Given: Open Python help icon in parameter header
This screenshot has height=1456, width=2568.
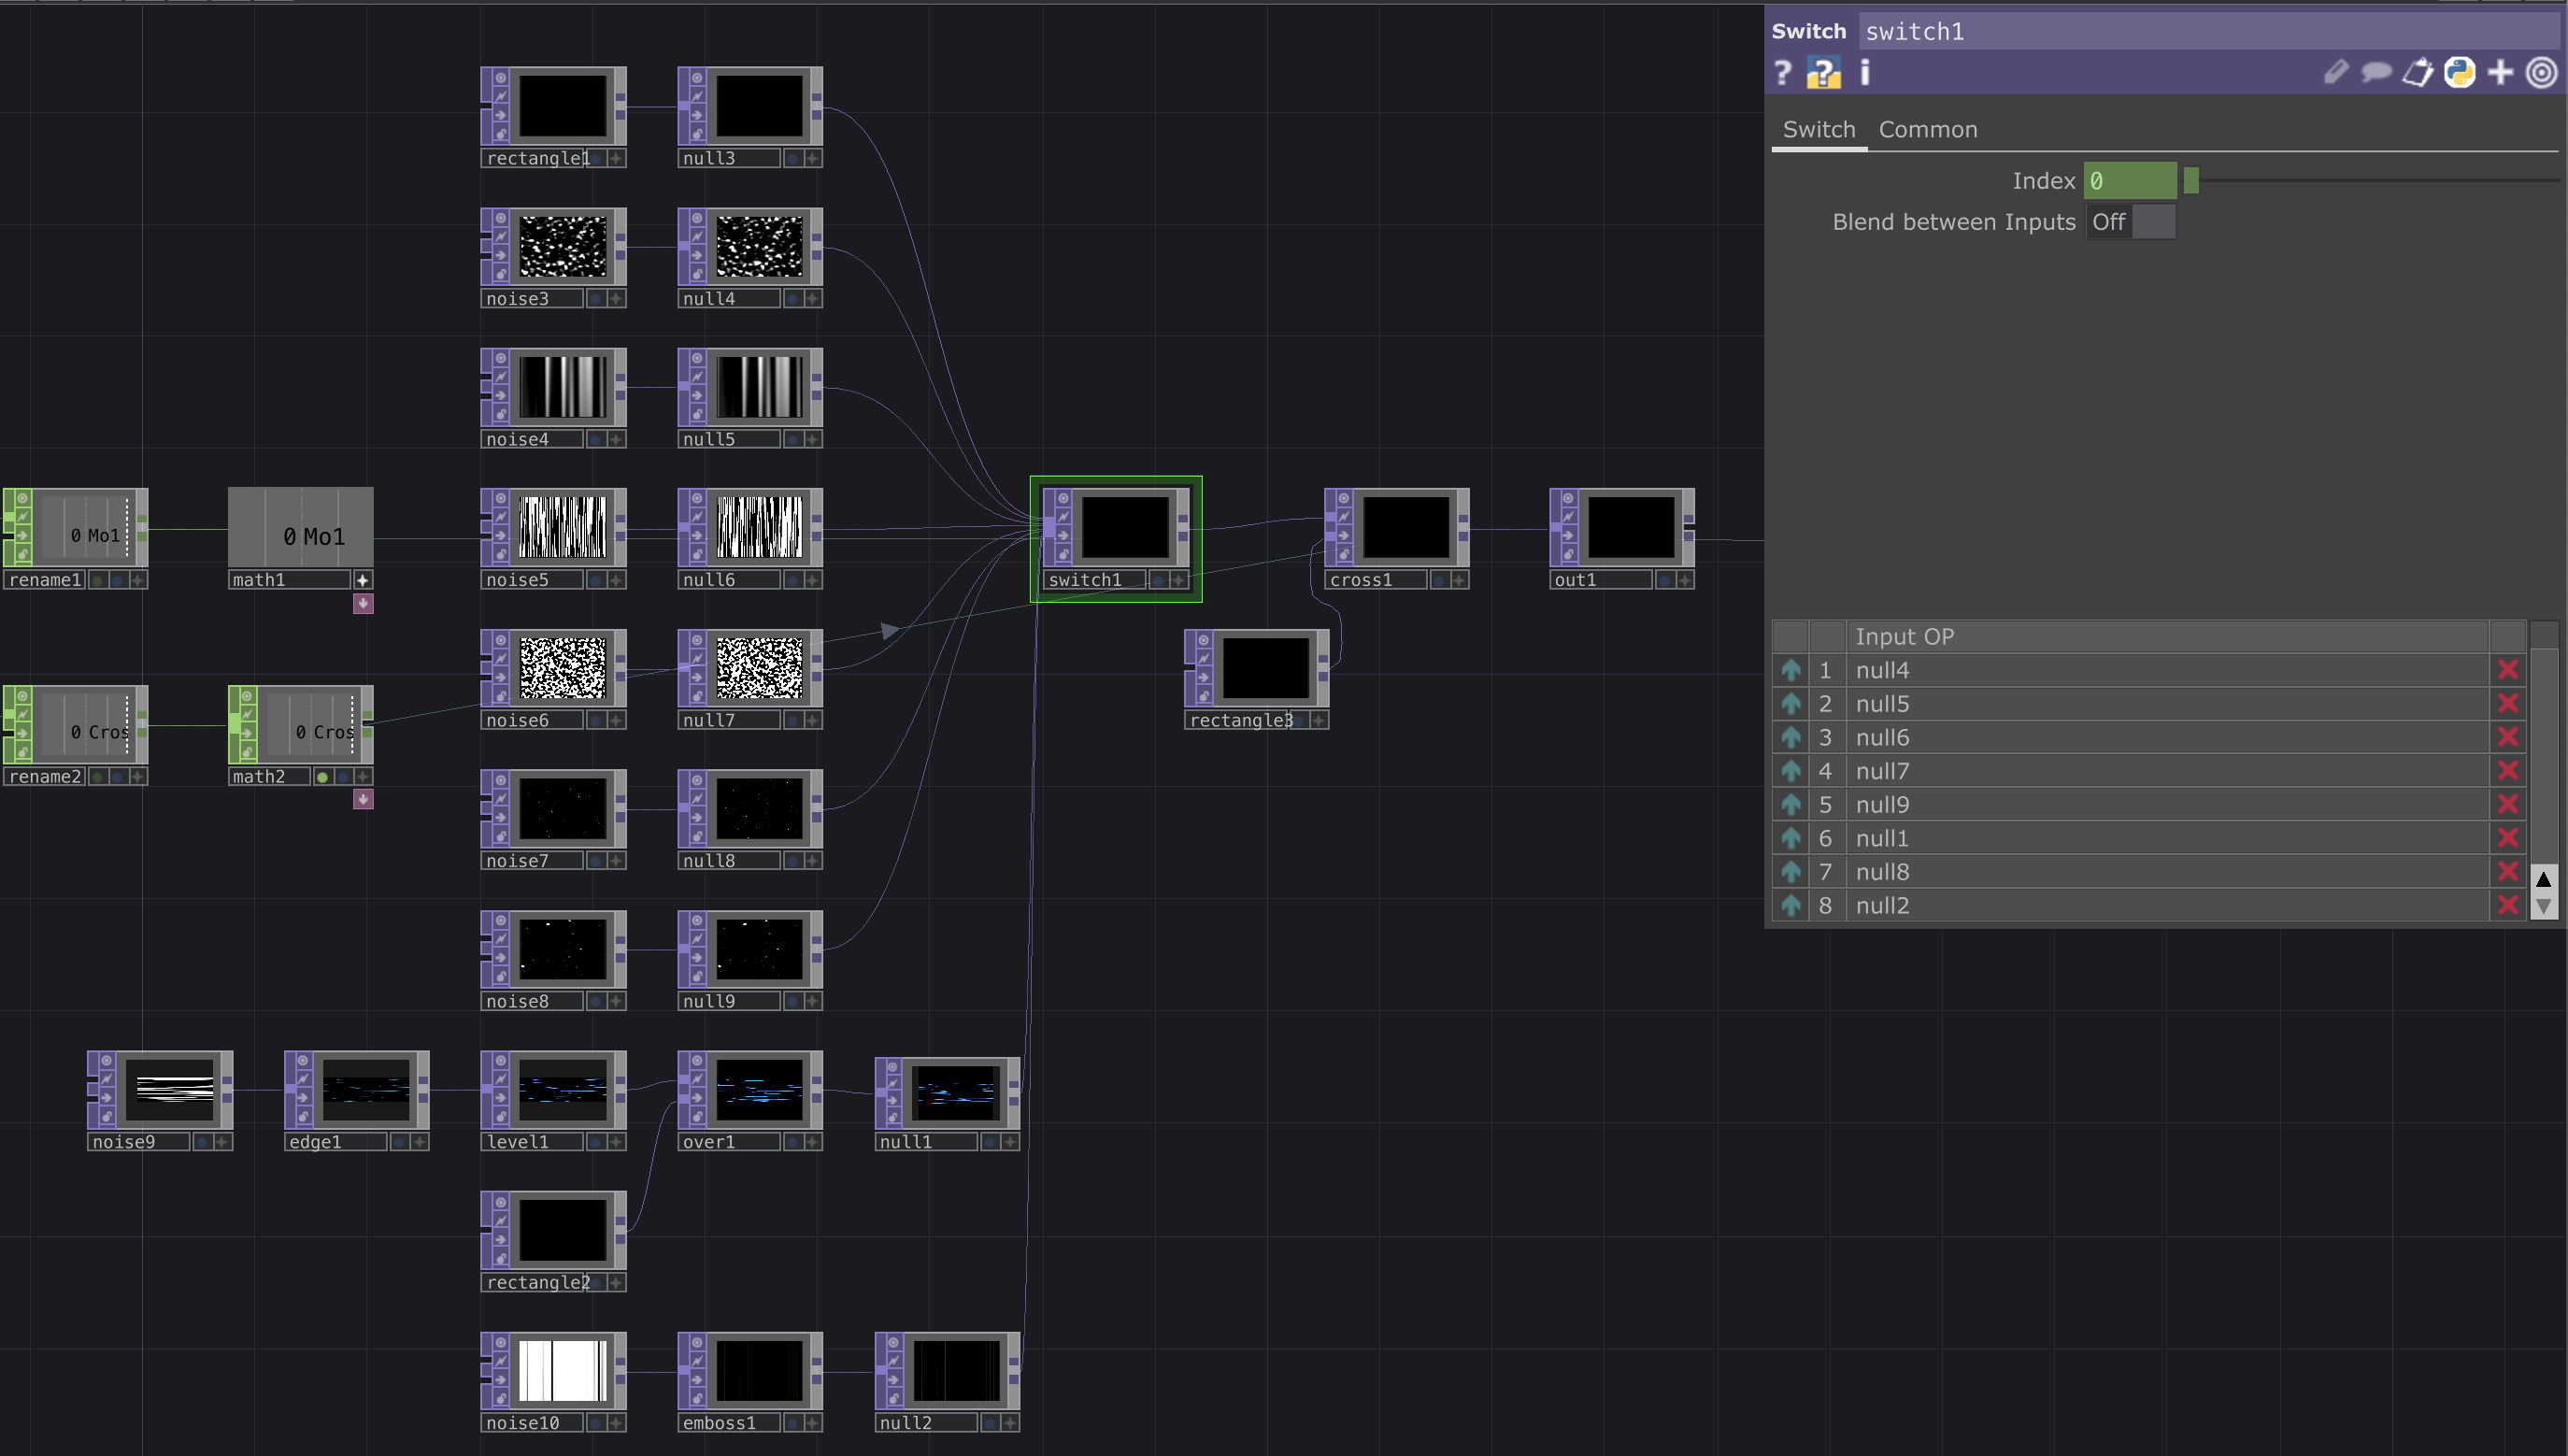Looking at the screenshot, I should 1823,73.
